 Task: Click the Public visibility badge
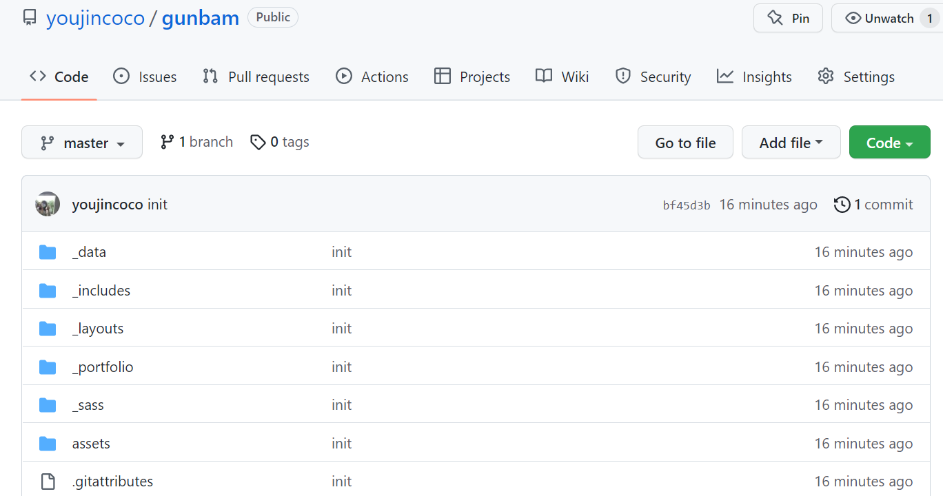tap(273, 17)
